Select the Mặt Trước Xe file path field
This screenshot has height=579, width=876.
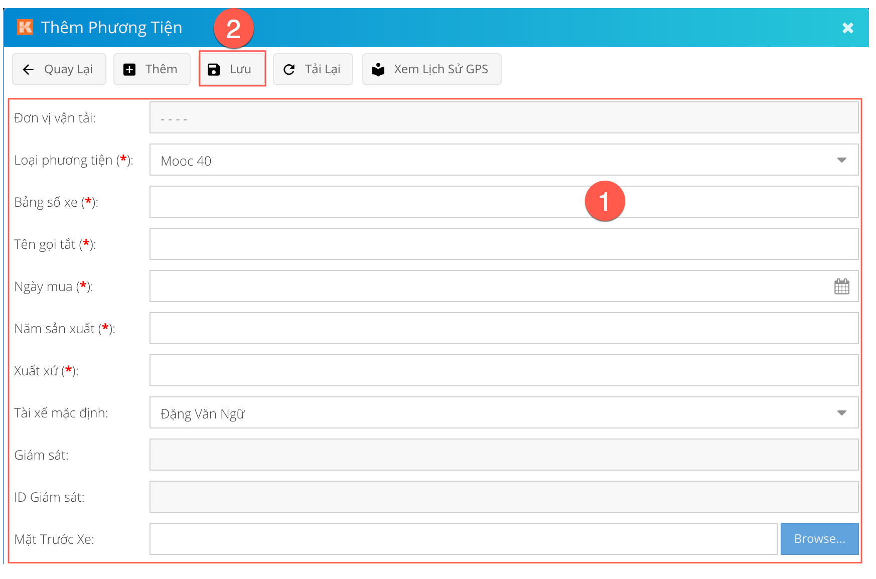point(463,539)
